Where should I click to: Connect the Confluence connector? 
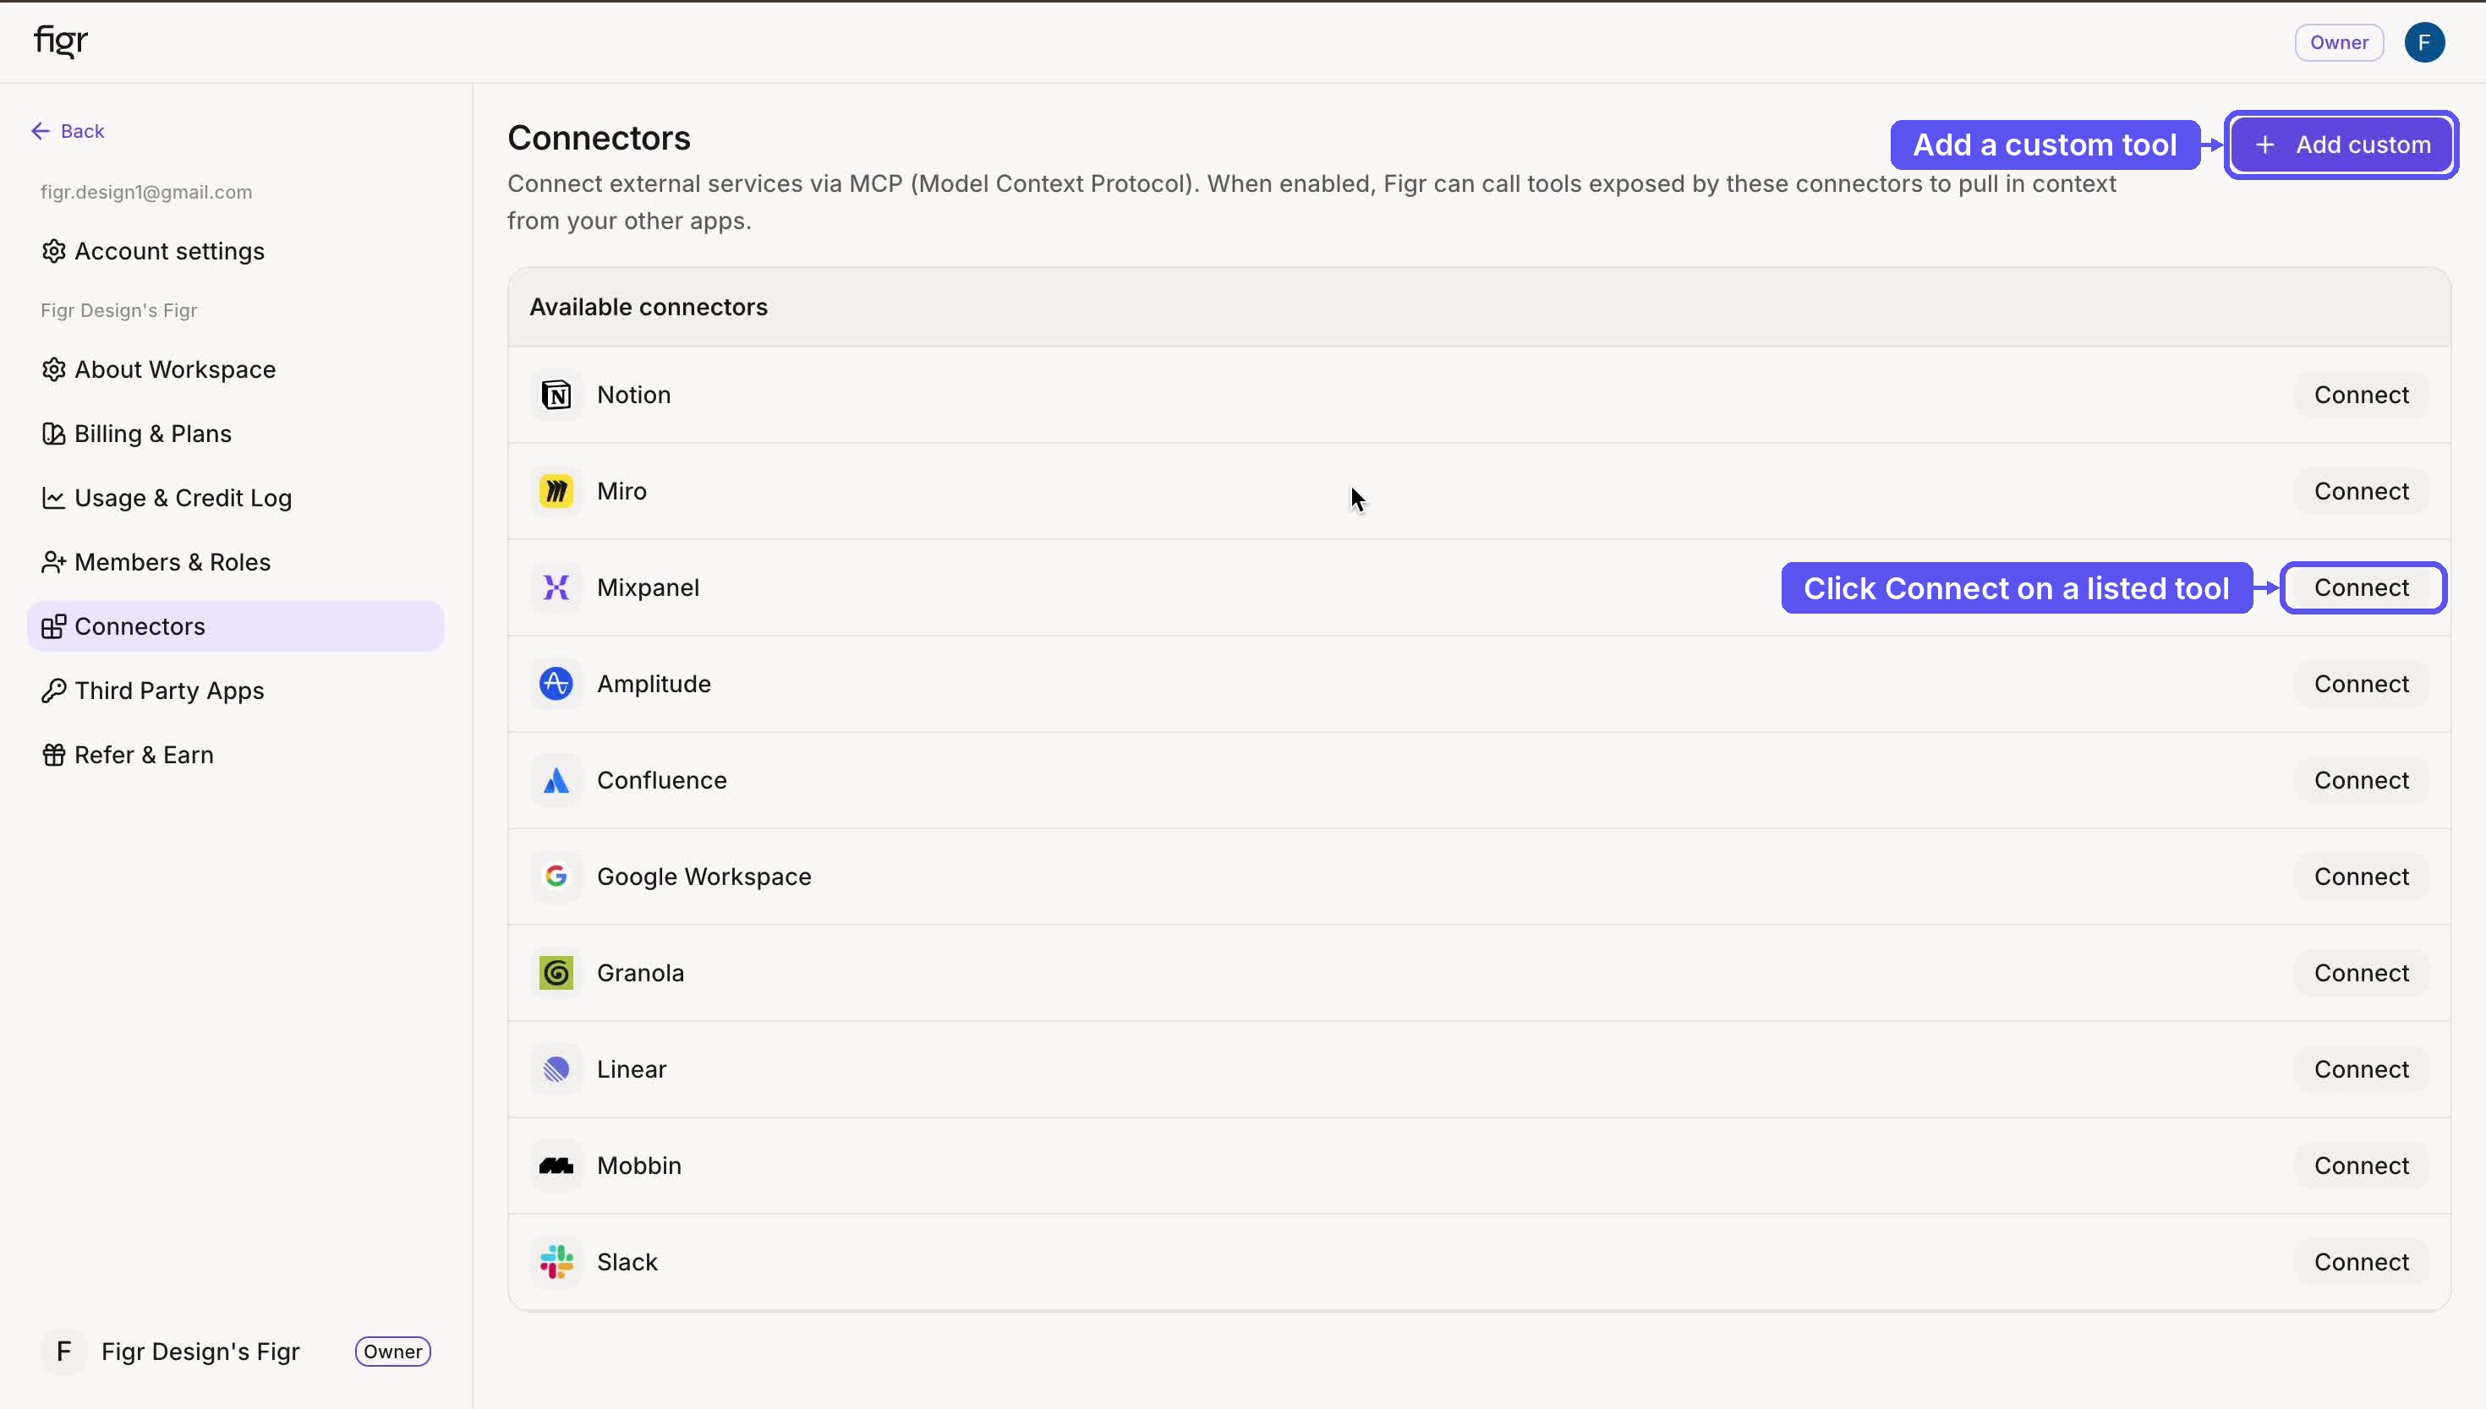(2361, 780)
